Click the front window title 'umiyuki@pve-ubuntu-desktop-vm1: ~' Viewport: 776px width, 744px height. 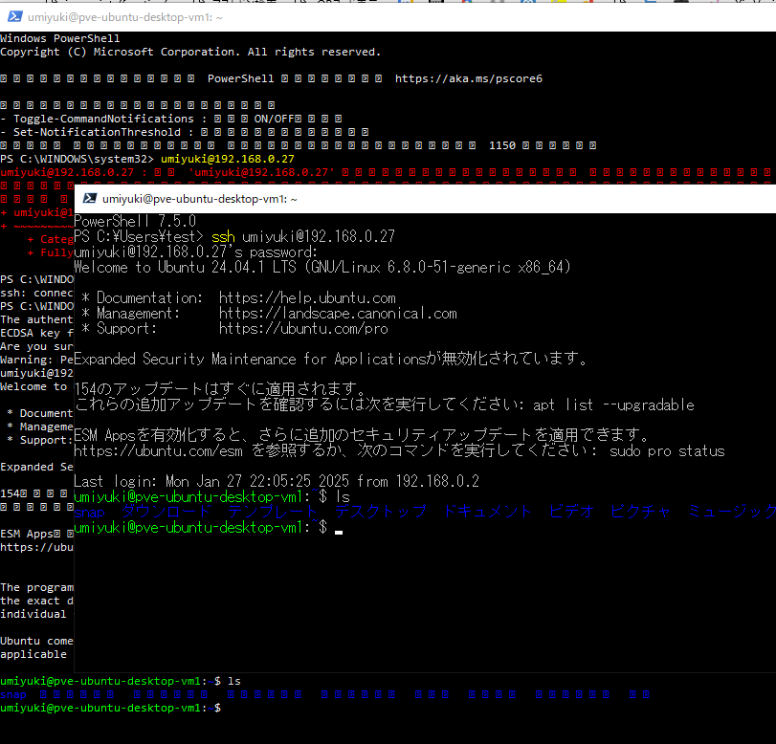(x=199, y=199)
